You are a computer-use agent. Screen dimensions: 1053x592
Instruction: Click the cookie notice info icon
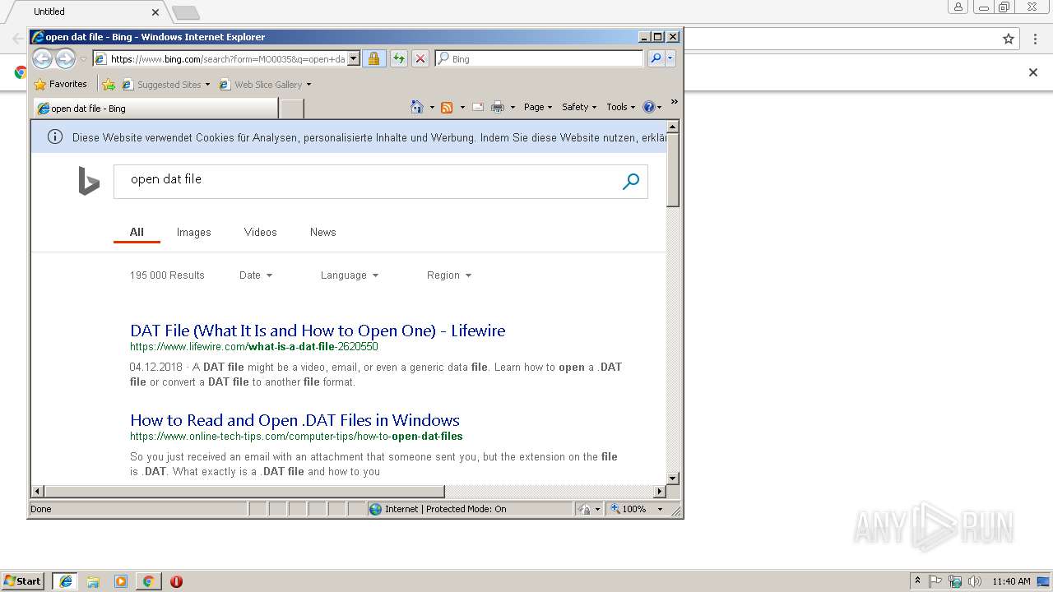point(55,137)
